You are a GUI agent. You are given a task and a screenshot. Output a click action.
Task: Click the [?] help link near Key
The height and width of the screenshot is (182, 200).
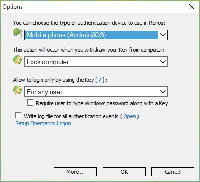100,80
